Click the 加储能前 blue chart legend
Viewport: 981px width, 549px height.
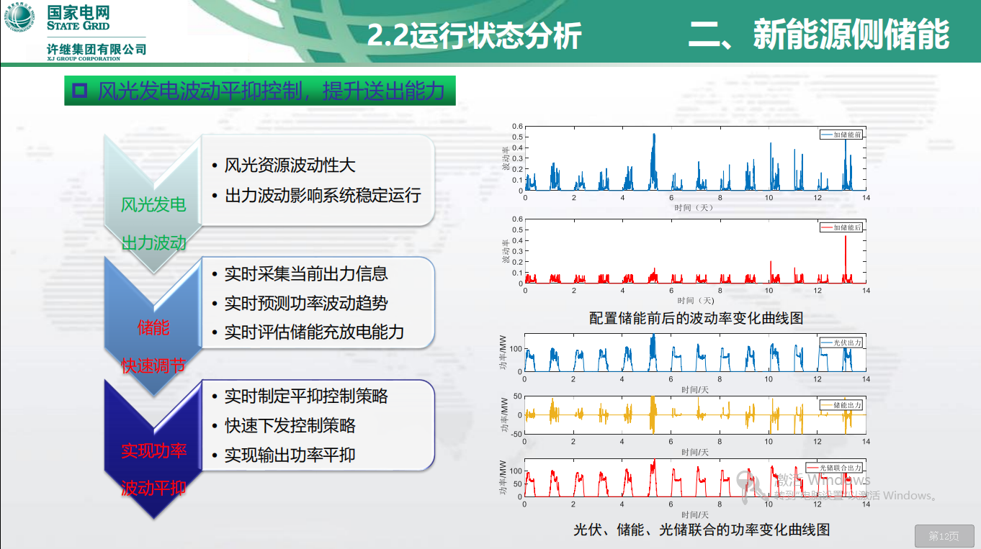click(x=841, y=135)
